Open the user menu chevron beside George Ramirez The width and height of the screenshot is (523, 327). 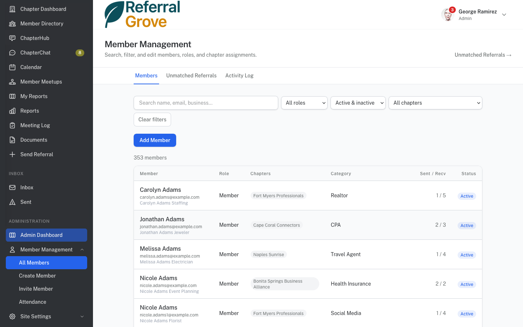pos(504,15)
